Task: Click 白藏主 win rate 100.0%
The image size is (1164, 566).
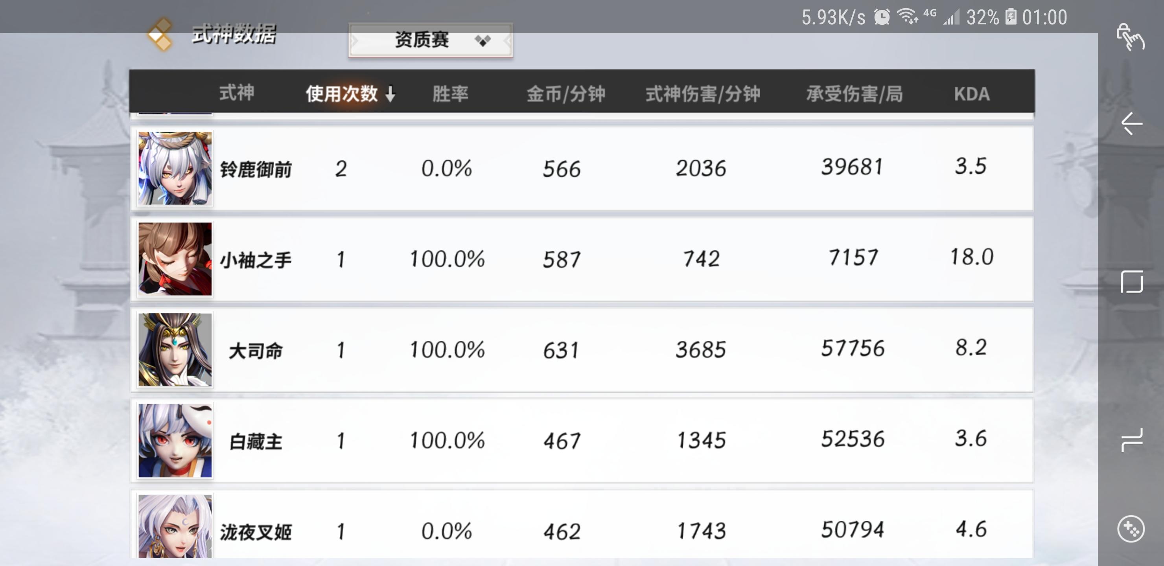Action: click(x=447, y=441)
